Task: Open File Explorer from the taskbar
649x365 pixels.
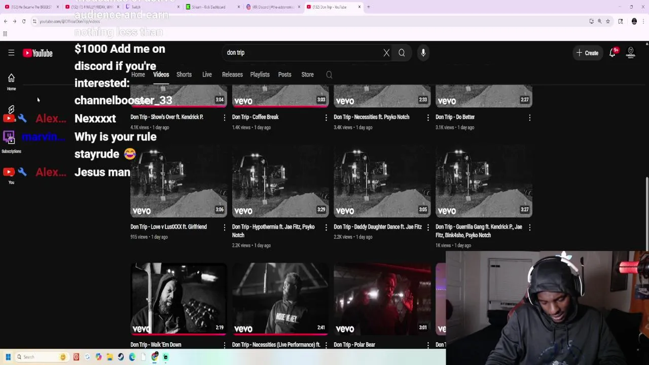Action: pos(110,357)
